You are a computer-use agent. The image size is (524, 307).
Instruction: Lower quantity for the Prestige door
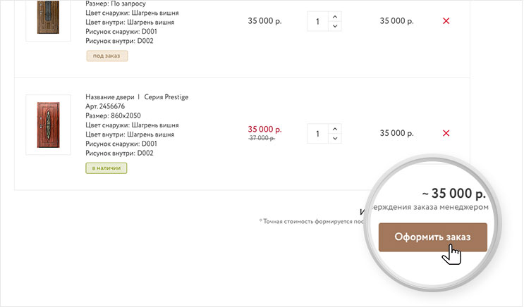click(335, 139)
